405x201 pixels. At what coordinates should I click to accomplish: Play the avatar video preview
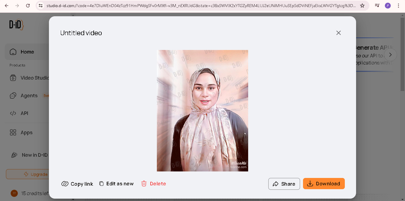coord(203,111)
